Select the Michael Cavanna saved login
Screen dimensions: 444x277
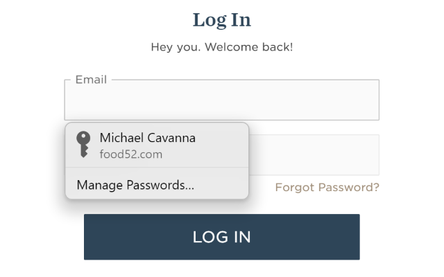[157, 145]
